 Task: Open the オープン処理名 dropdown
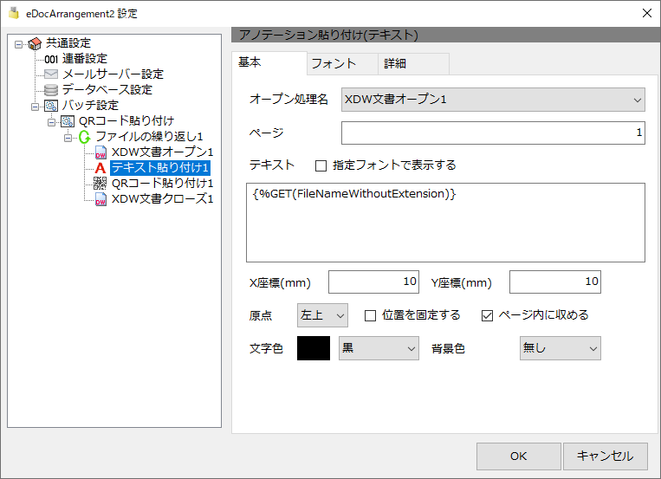[493, 100]
